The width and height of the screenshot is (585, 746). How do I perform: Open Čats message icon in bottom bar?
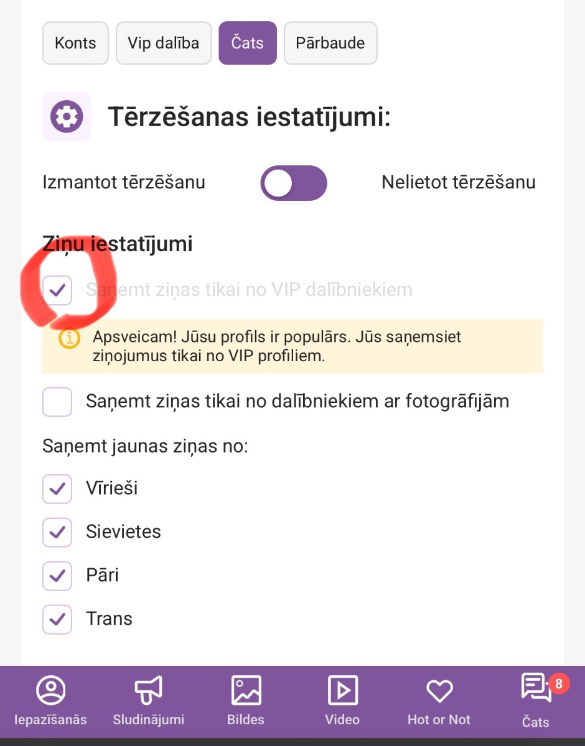(x=536, y=689)
